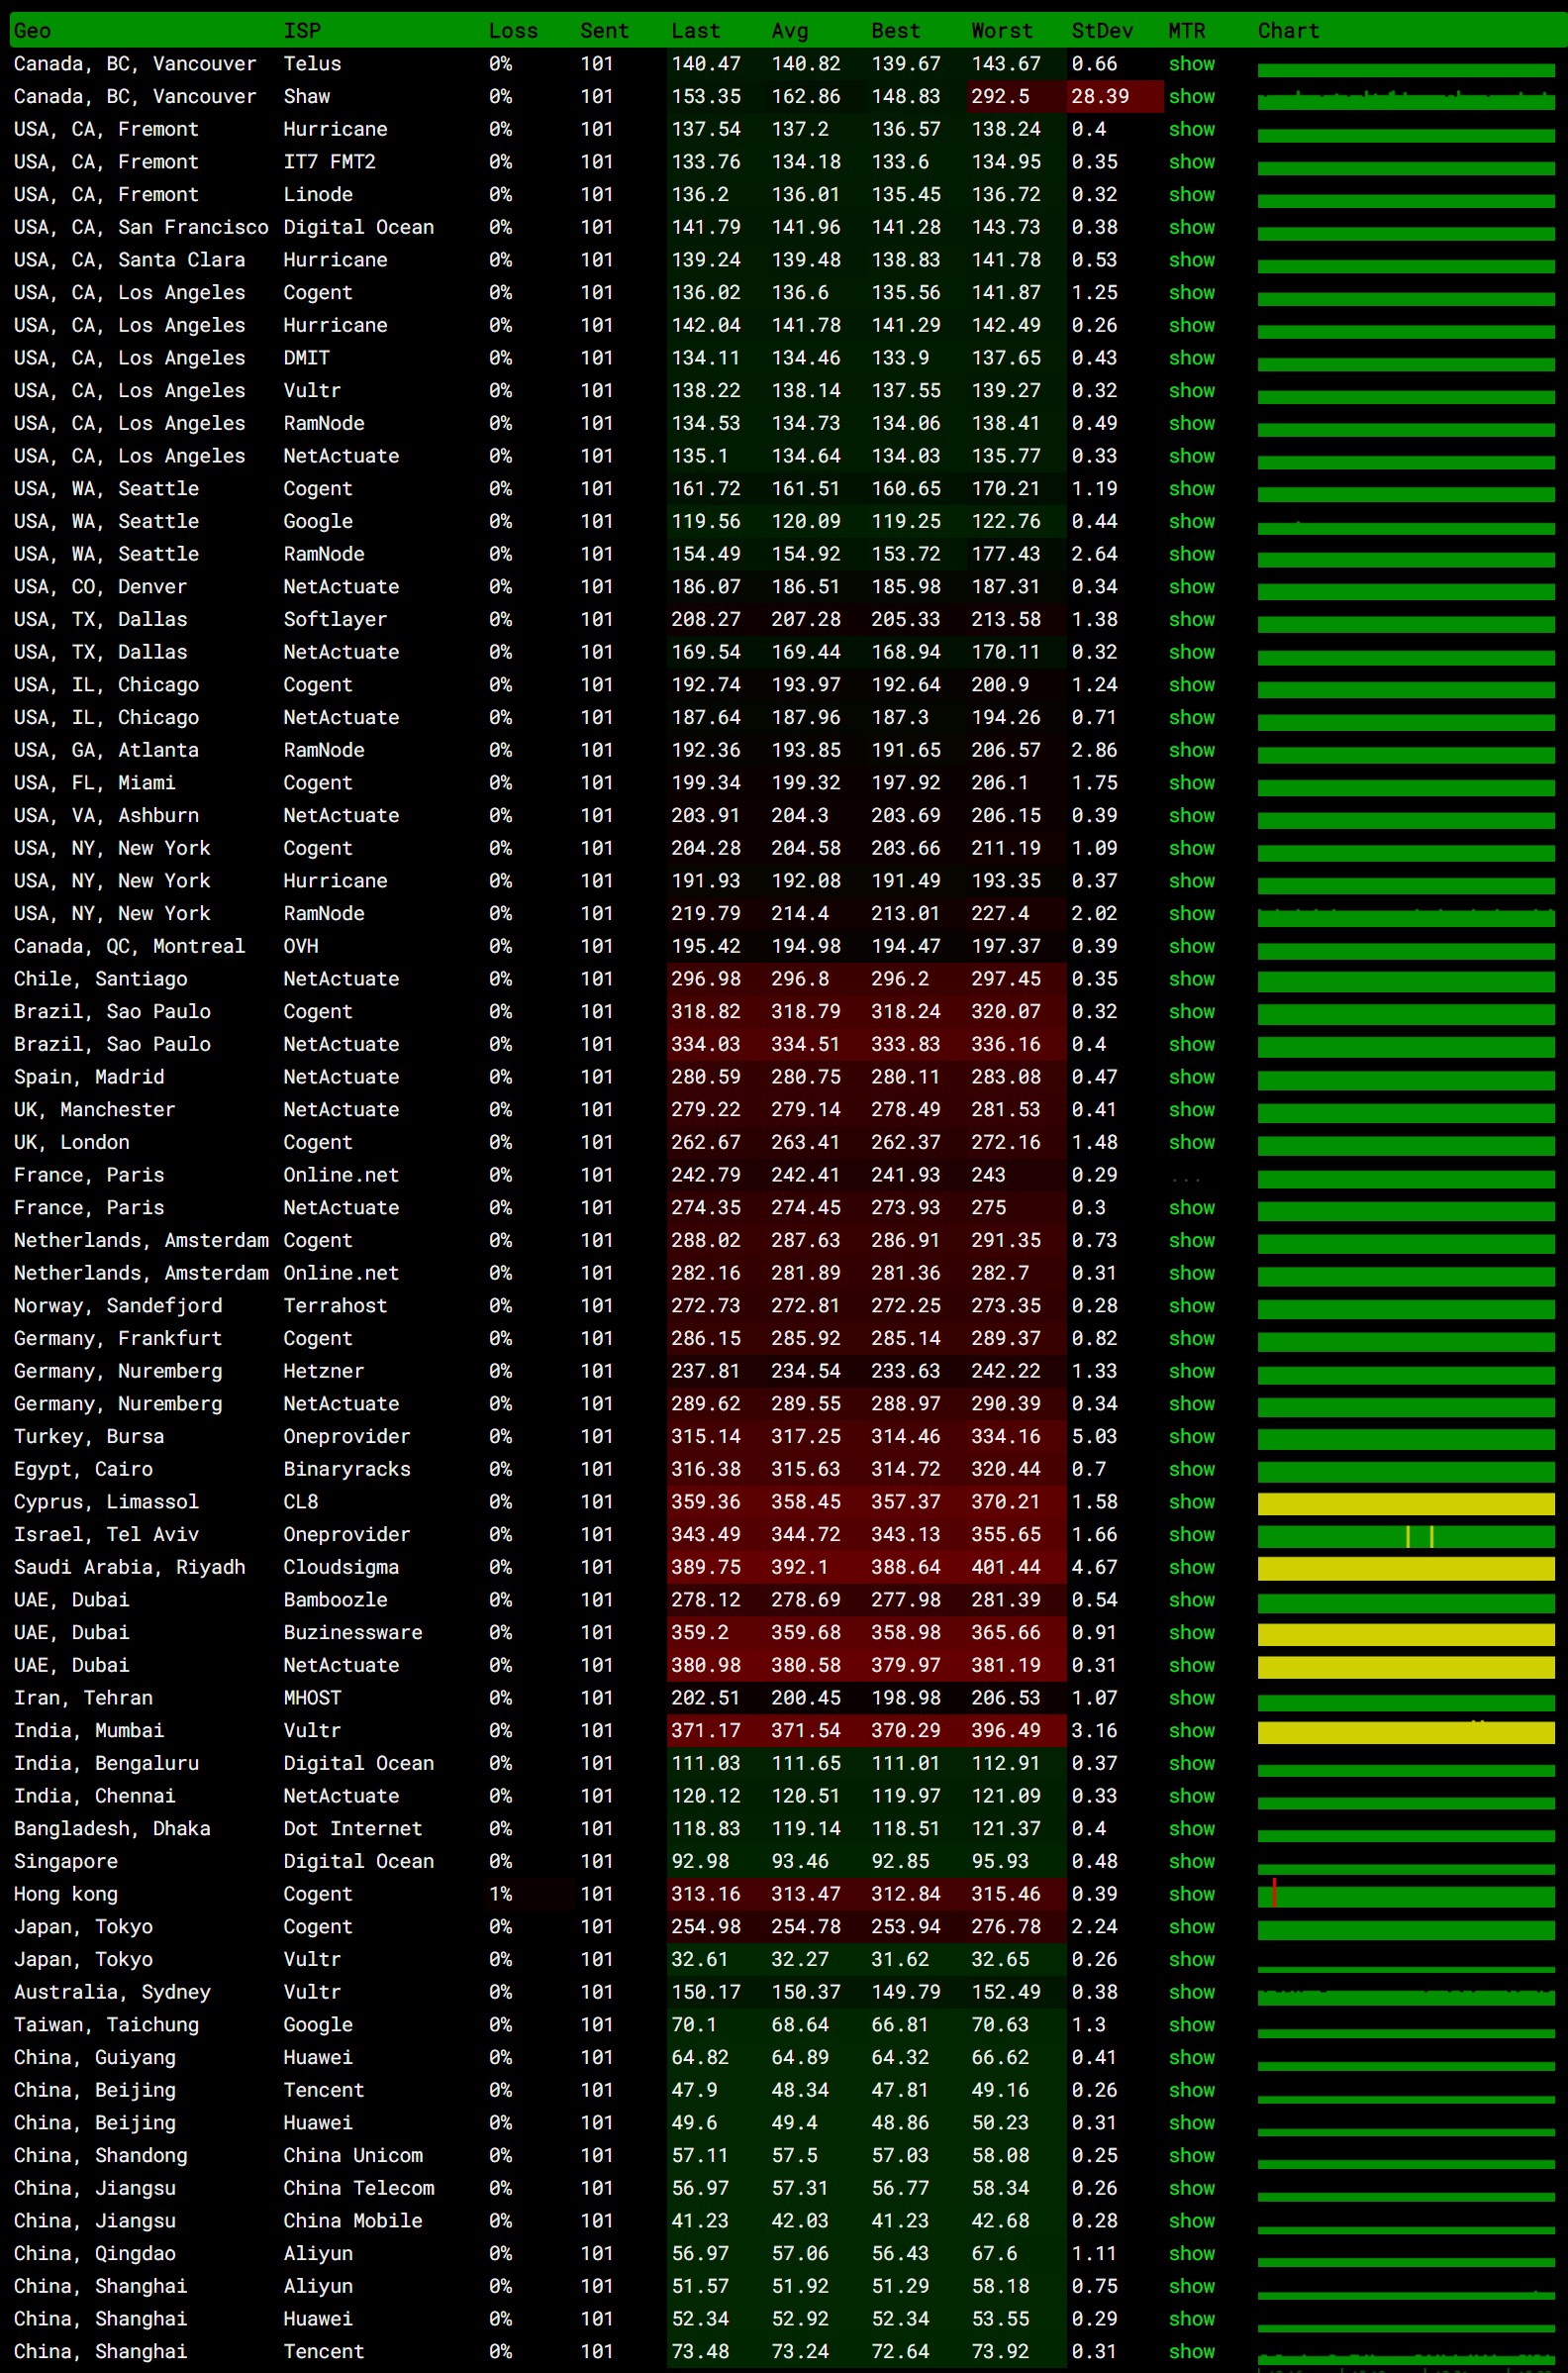The height and width of the screenshot is (2373, 1568).
Task: Show MTR for Norway Sandefjord Terrahost
Action: tap(1191, 1305)
